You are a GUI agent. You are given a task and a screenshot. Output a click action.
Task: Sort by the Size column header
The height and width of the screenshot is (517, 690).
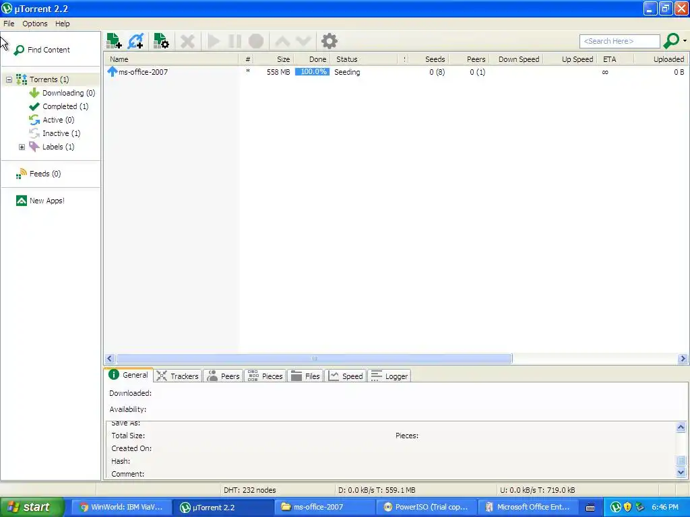tap(274, 59)
